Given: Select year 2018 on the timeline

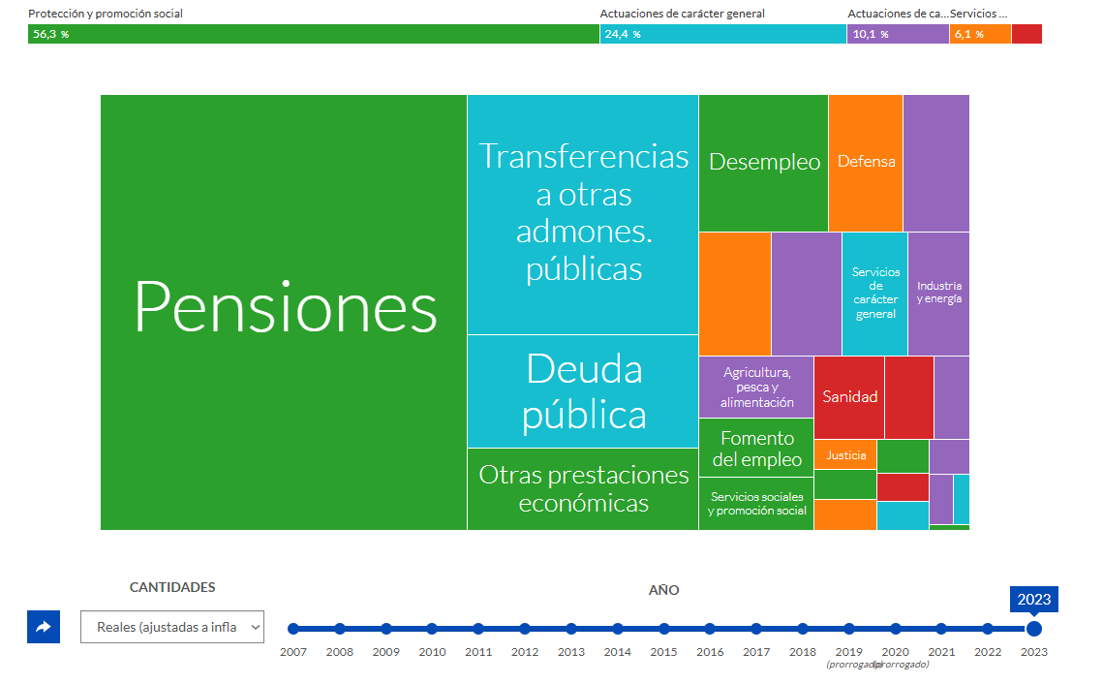Looking at the screenshot, I should [803, 629].
